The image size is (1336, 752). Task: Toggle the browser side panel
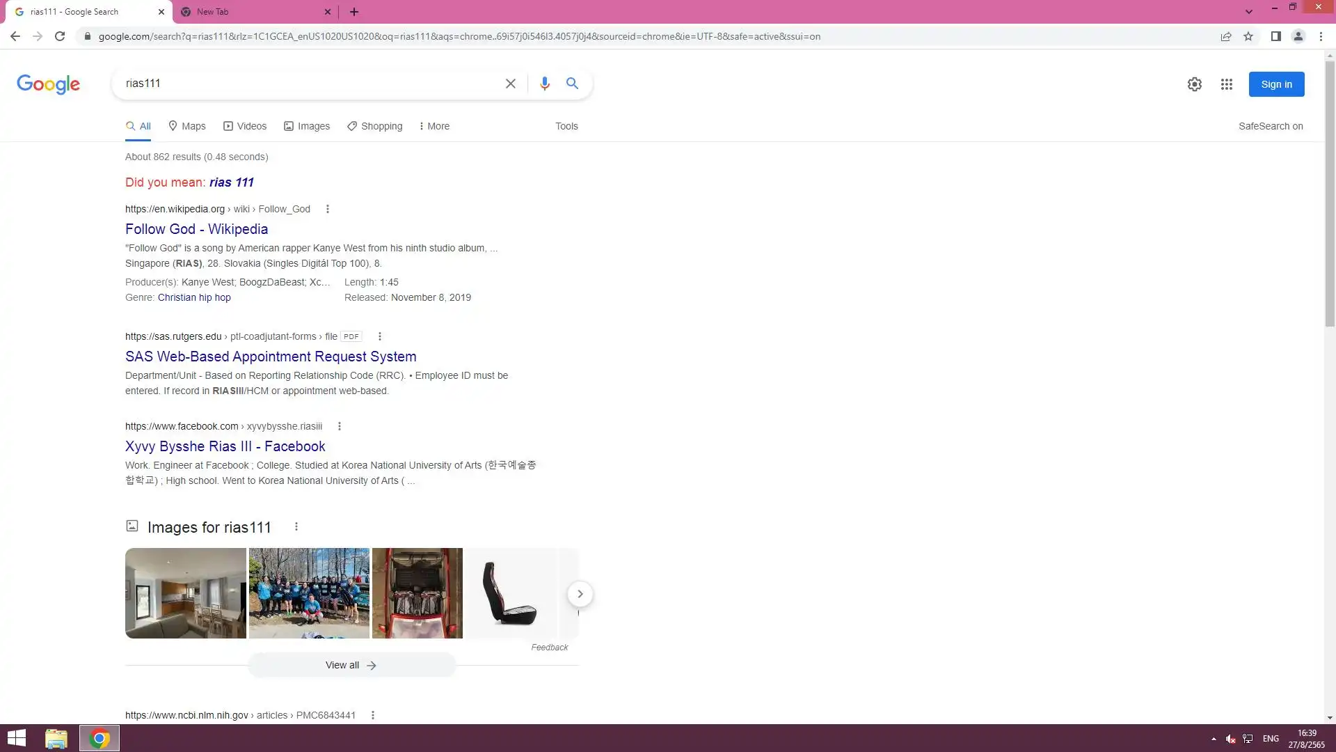[x=1275, y=36]
